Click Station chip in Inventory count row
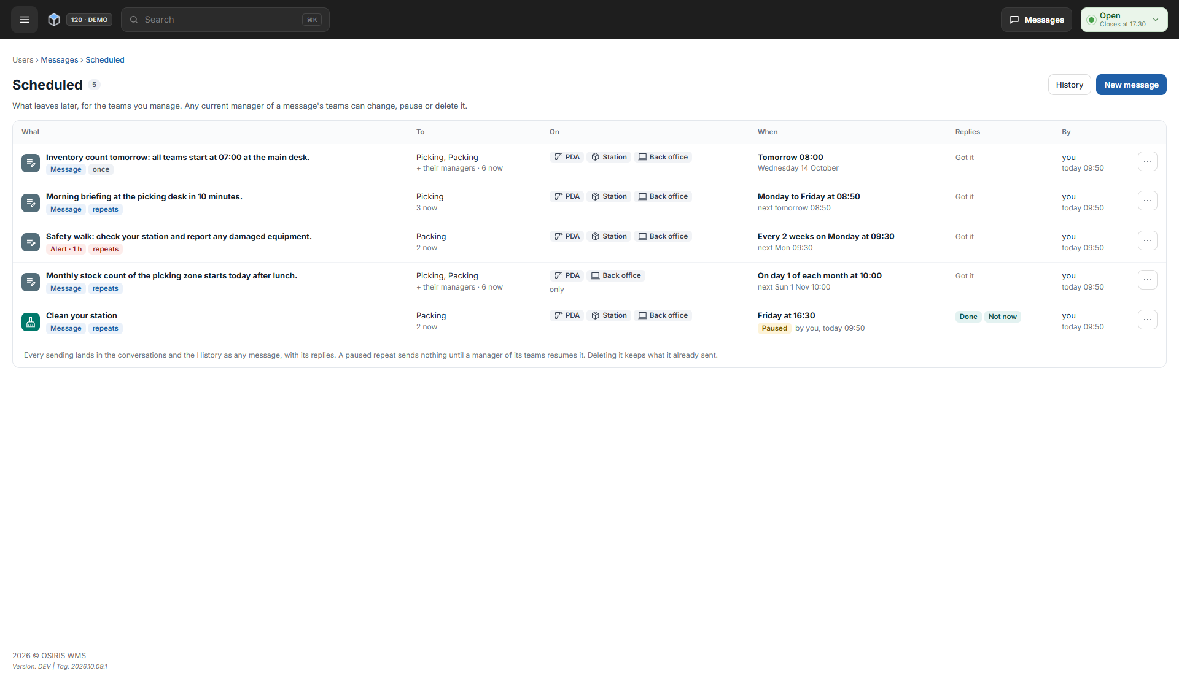The height and width of the screenshot is (687, 1179). (x=609, y=157)
